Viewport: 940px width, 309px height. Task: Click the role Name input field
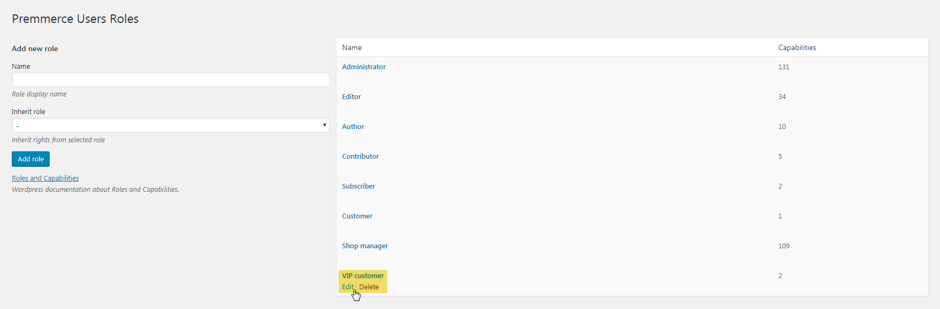tap(171, 80)
